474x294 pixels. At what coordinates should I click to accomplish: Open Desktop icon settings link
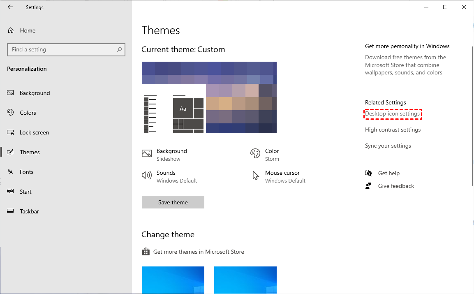point(393,114)
